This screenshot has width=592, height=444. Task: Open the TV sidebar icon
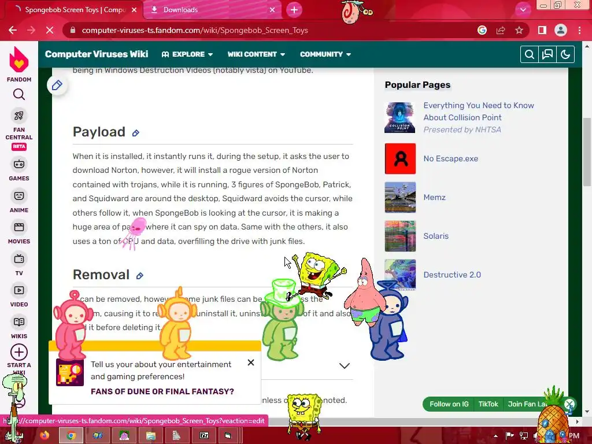click(x=19, y=259)
